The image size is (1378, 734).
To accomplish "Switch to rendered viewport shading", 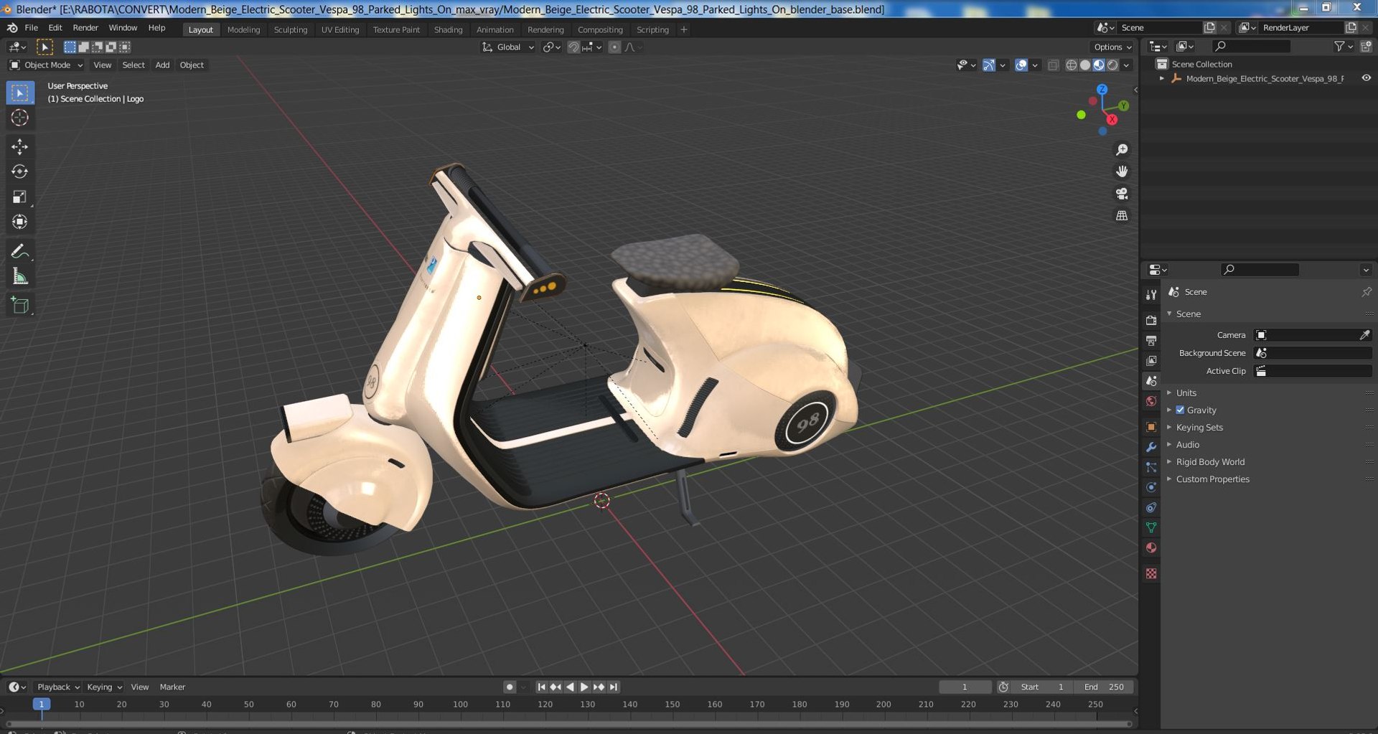I will pyautogui.click(x=1112, y=65).
